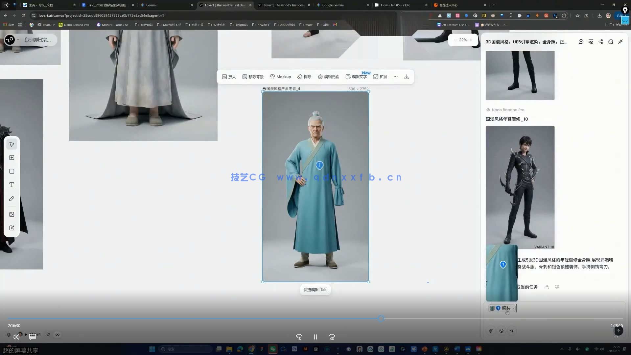Click the zoom plus button near 22%

click(471, 40)
